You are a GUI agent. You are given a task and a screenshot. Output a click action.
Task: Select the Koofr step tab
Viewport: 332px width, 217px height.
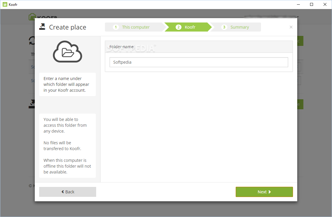[187, 27]
